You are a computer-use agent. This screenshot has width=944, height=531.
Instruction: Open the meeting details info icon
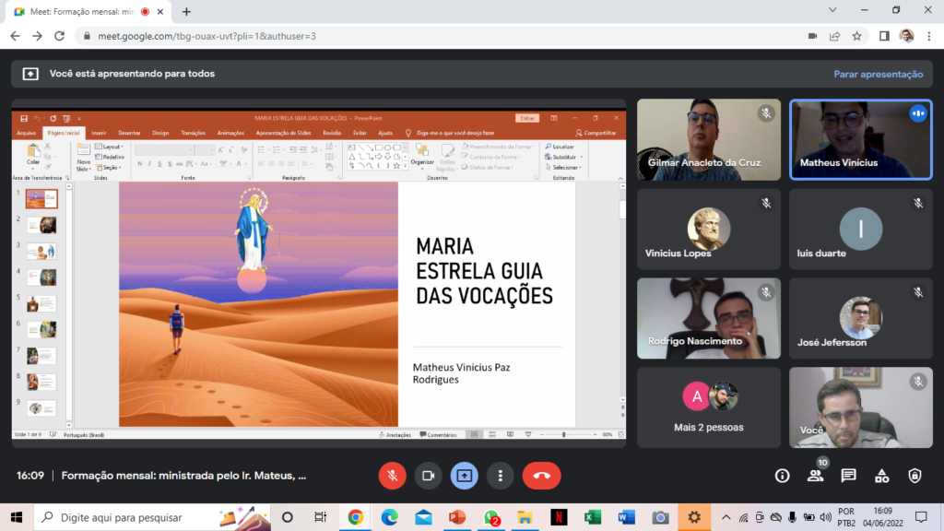[782, 476]
